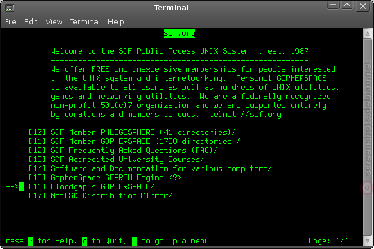Click the terminal icon in title bar
Viewport: 374px width, 249px height.
pyautogui.click(x=10, y=8)
